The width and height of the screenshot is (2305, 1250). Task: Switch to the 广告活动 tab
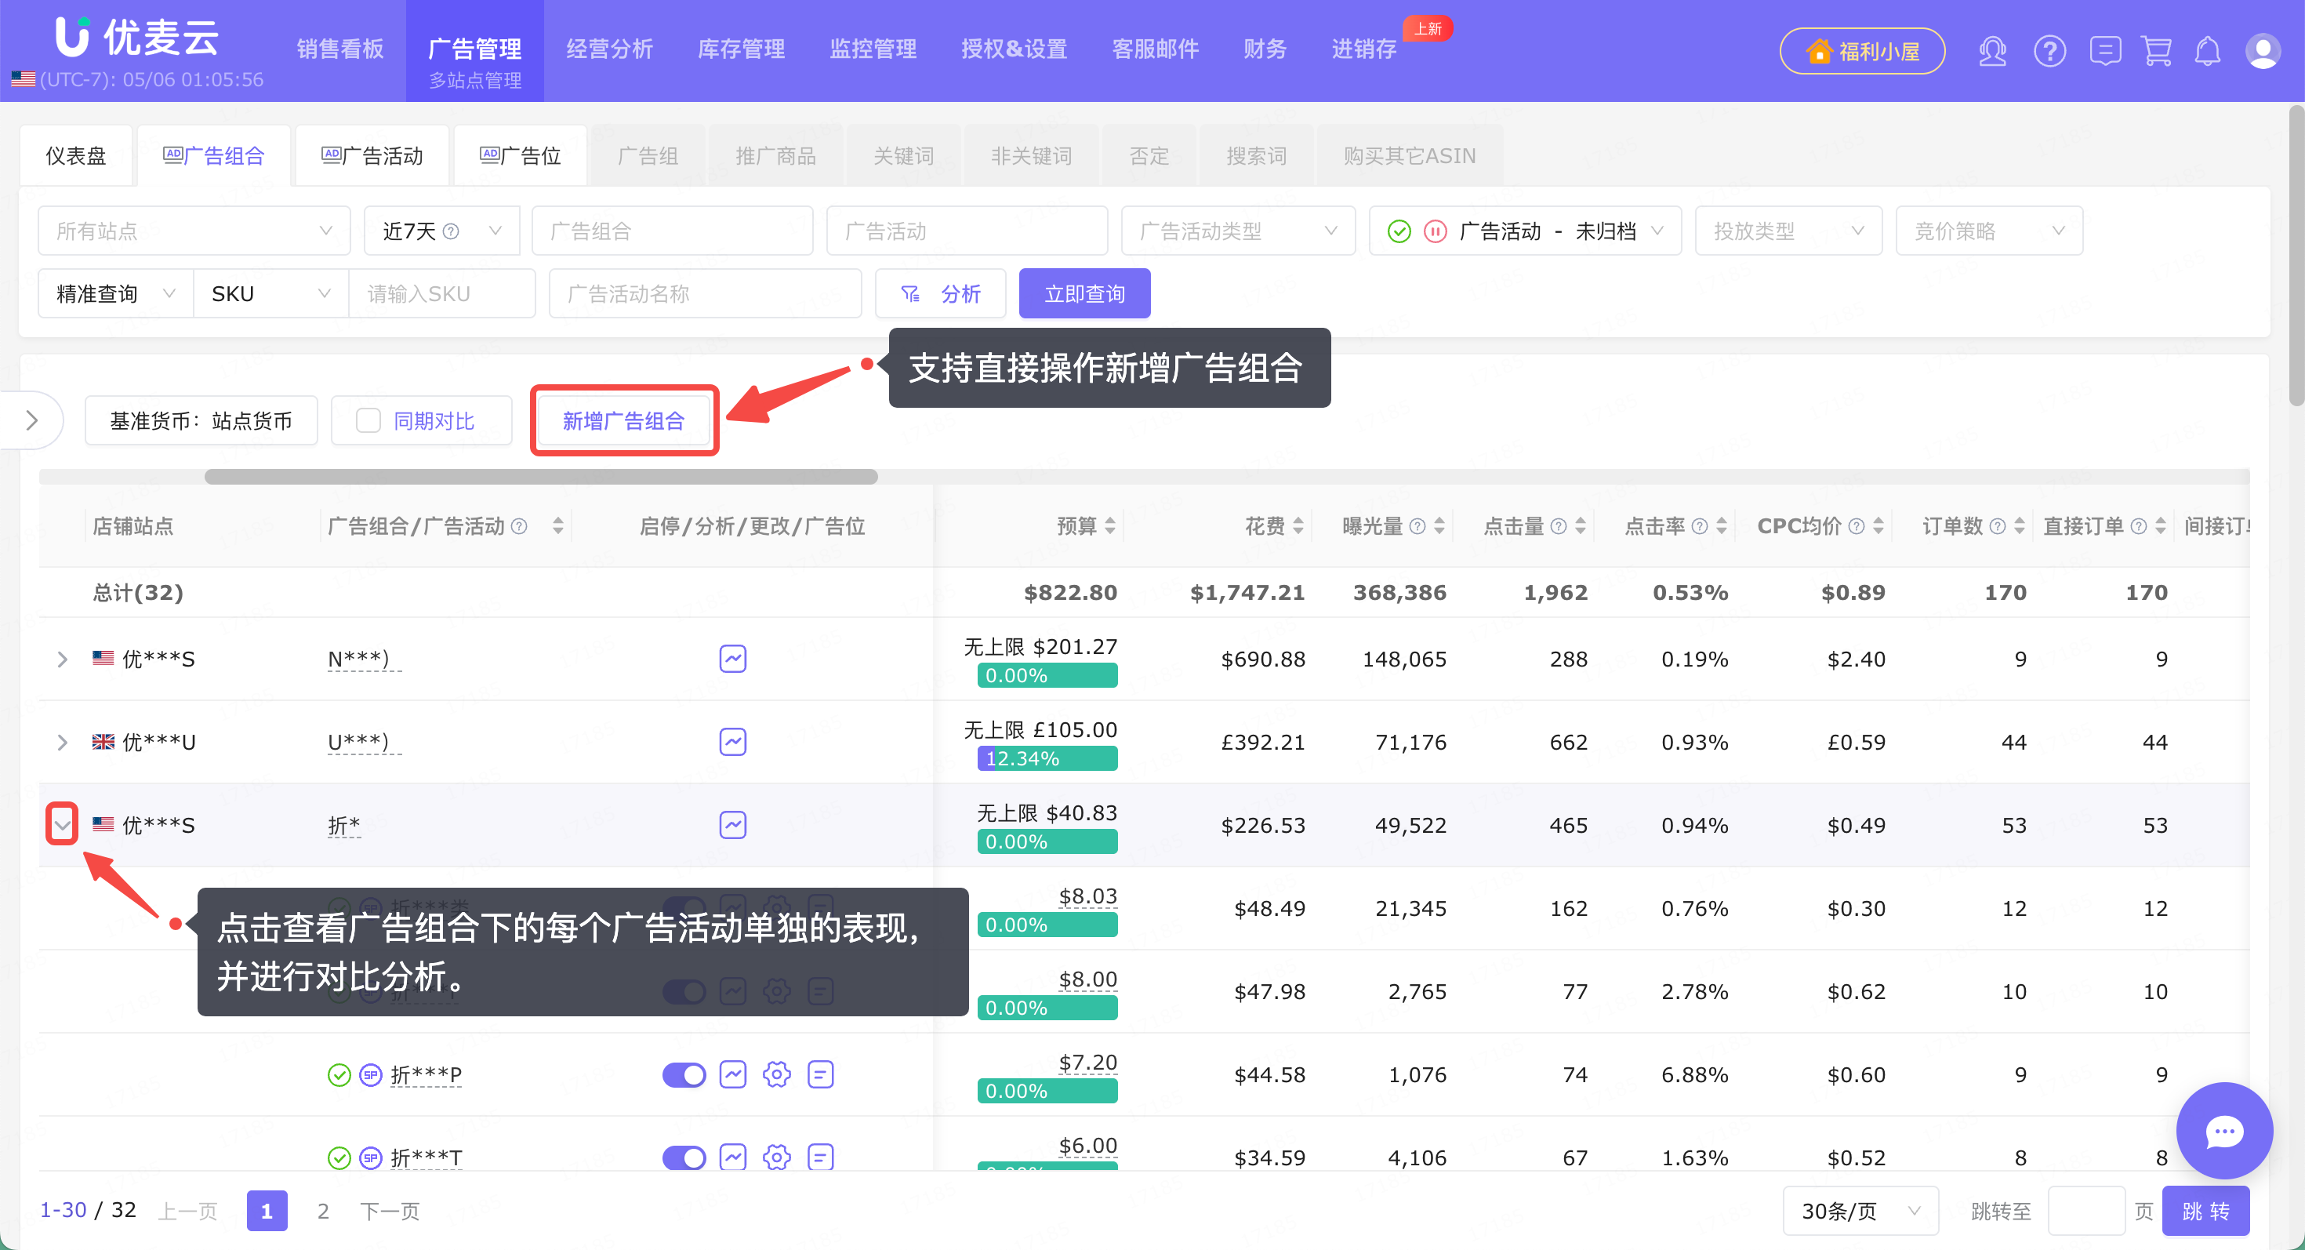372,156
